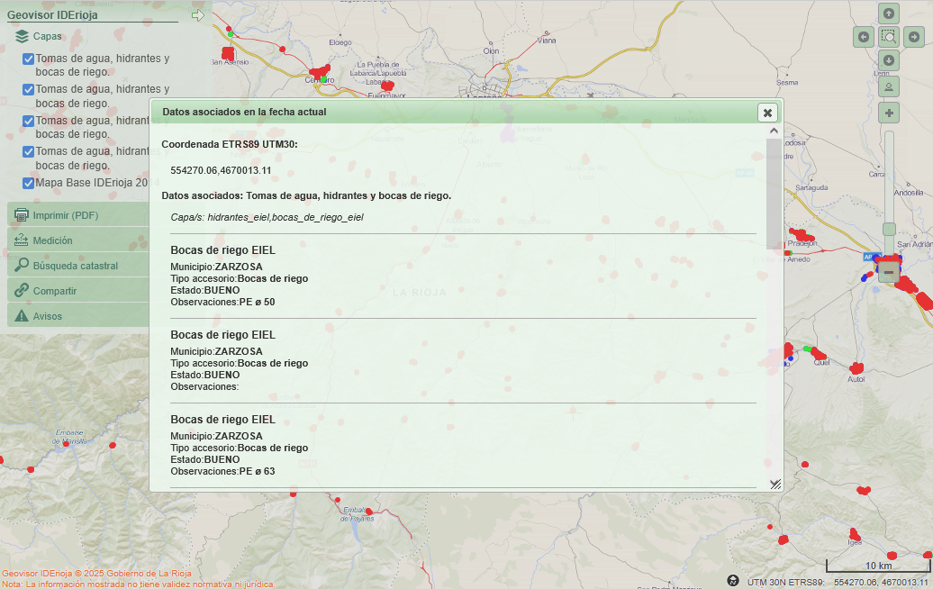The image size is (933, 589).
Task: Click the 'UTM 30N ETRS89:' status label
Action: pyautogui.click(x=785, y=583)
